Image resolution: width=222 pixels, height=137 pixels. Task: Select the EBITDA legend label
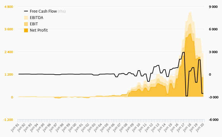[x=36, y=18]
